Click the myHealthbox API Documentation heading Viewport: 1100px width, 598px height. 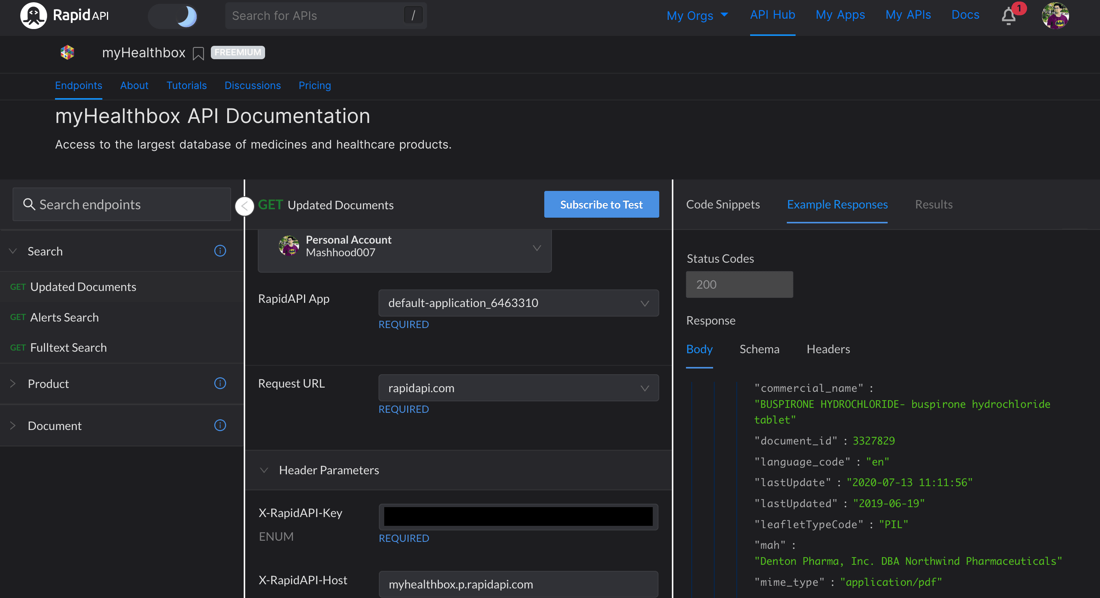coord(213,116)
